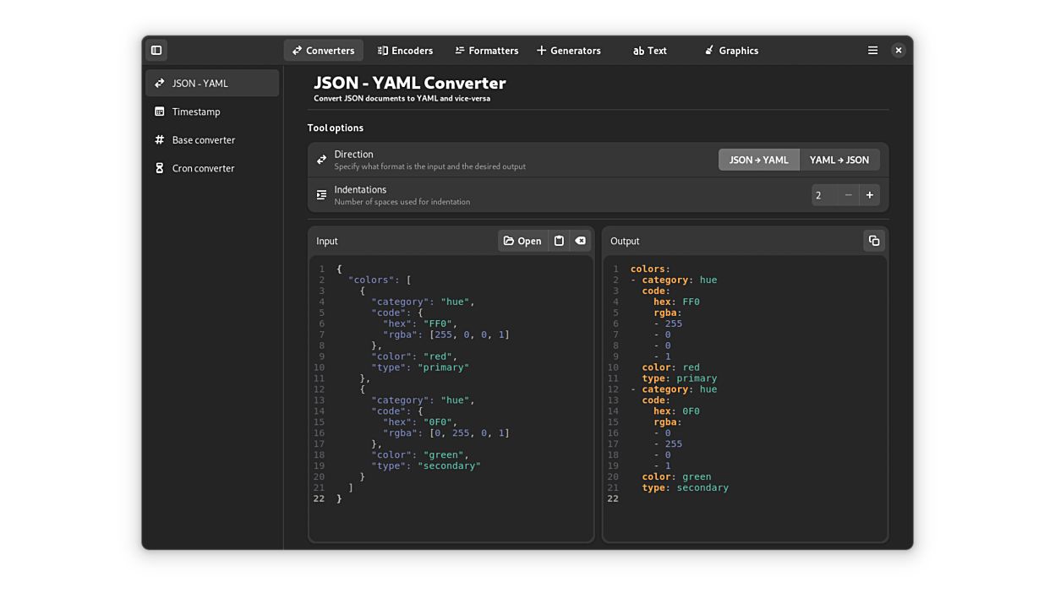Open the Generators section
Viewport: 1055px width, 593px height.
568,50
